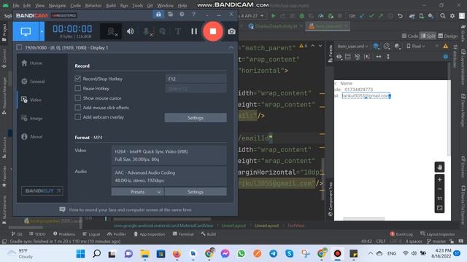Click Record section Settings button

pos(196,118)
